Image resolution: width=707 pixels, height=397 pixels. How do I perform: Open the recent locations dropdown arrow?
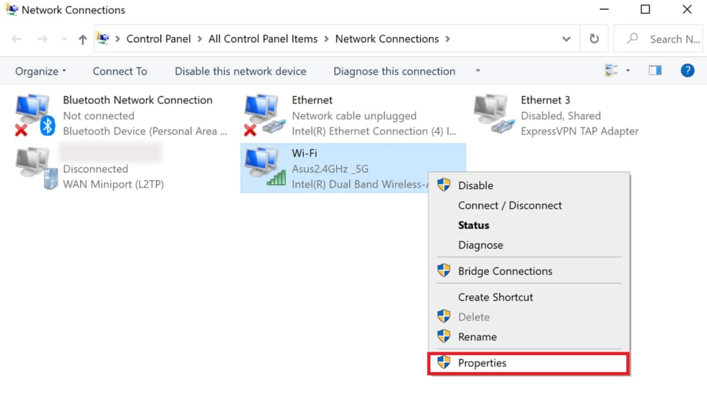coord(64,40)
